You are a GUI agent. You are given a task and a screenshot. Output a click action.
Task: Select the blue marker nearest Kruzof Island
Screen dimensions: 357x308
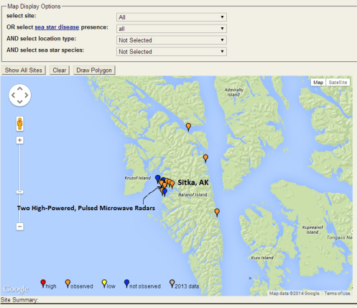click(x=157, y=178)
